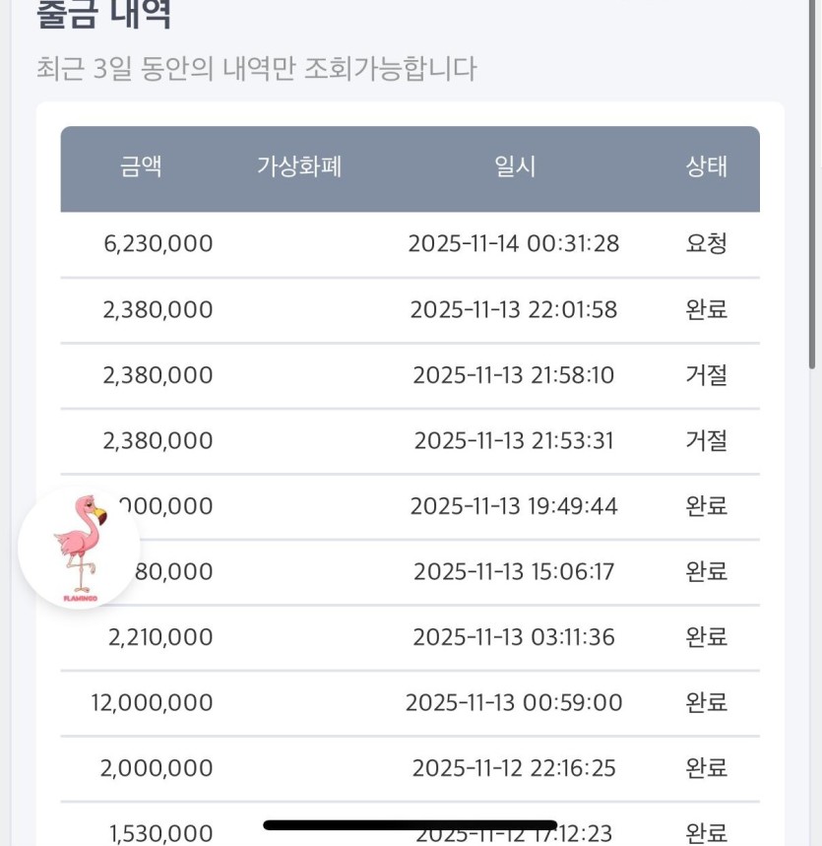Tap the floating pink Flamingo icon
Viewport: 822px width, 846px height.
click(79, 548)
